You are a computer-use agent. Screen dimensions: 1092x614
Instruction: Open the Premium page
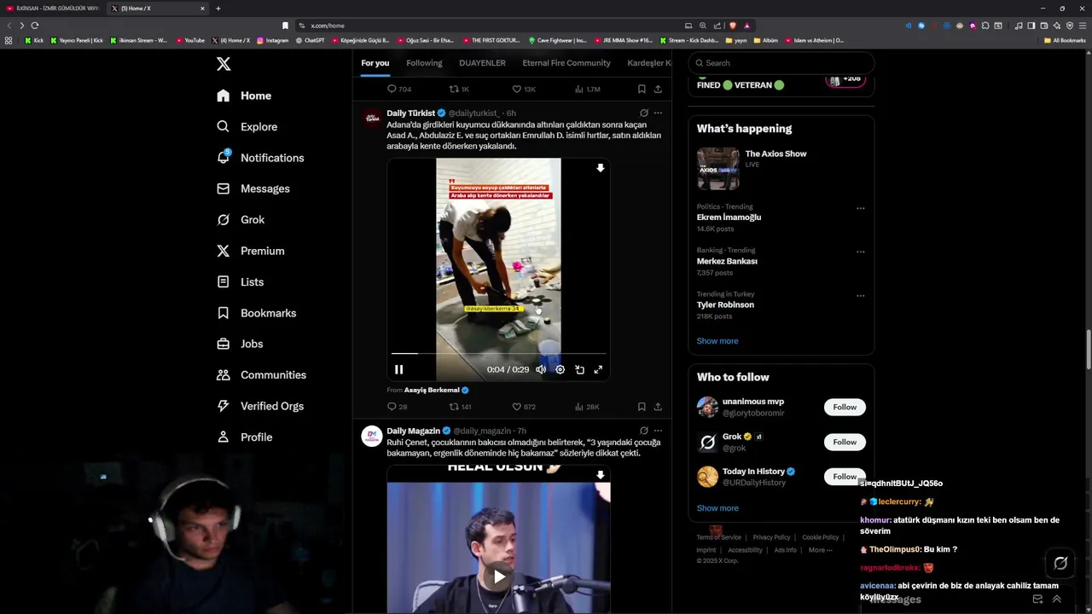250,251
